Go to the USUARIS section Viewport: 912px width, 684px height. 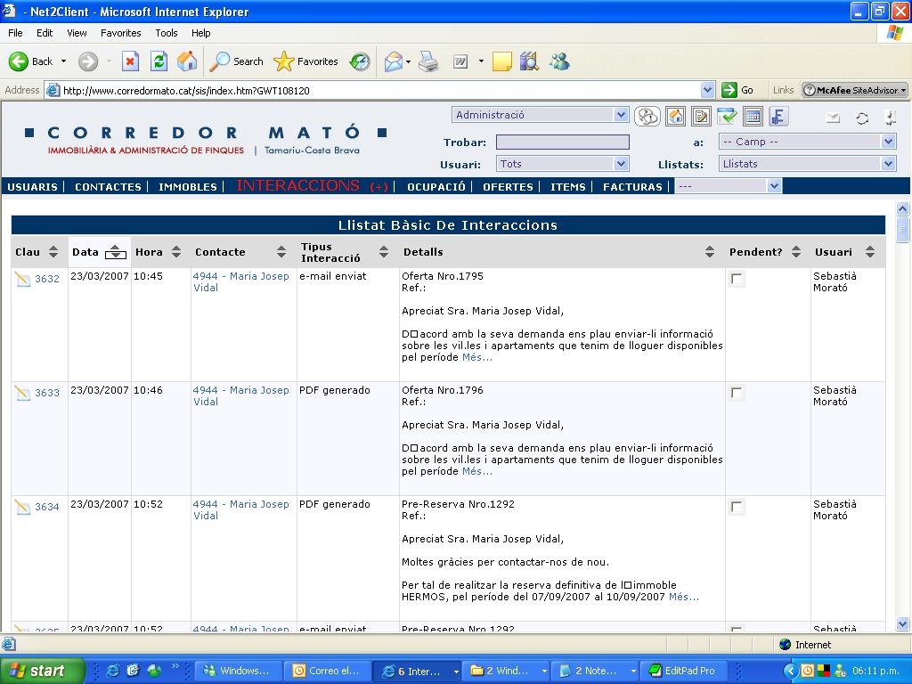coord(32,187)
